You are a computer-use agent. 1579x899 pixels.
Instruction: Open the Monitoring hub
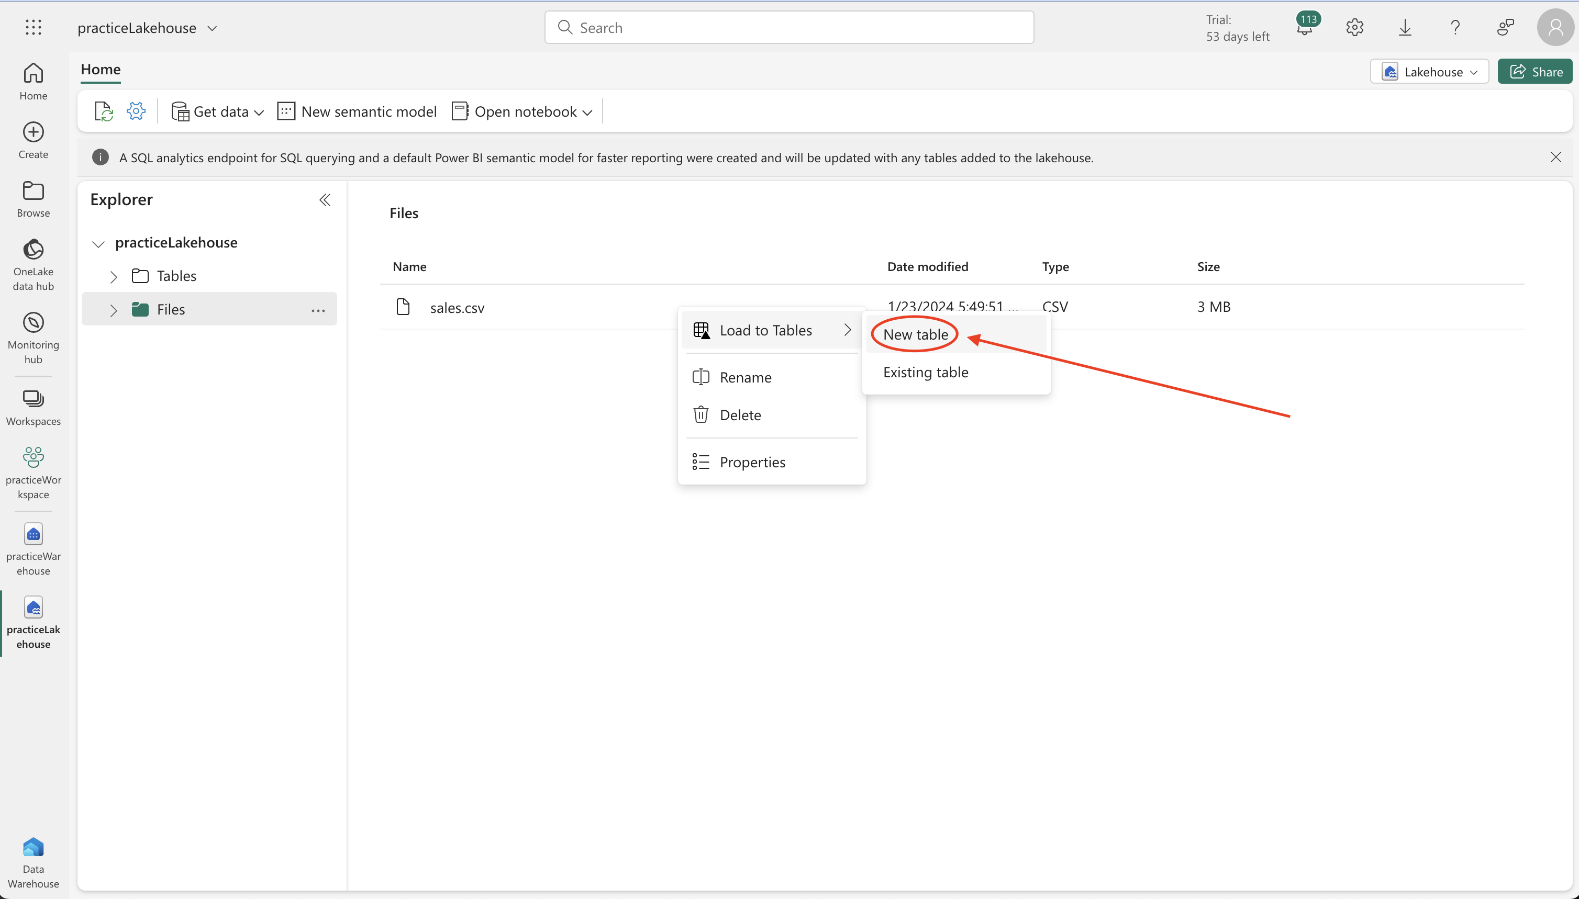(x=34, y=338)
